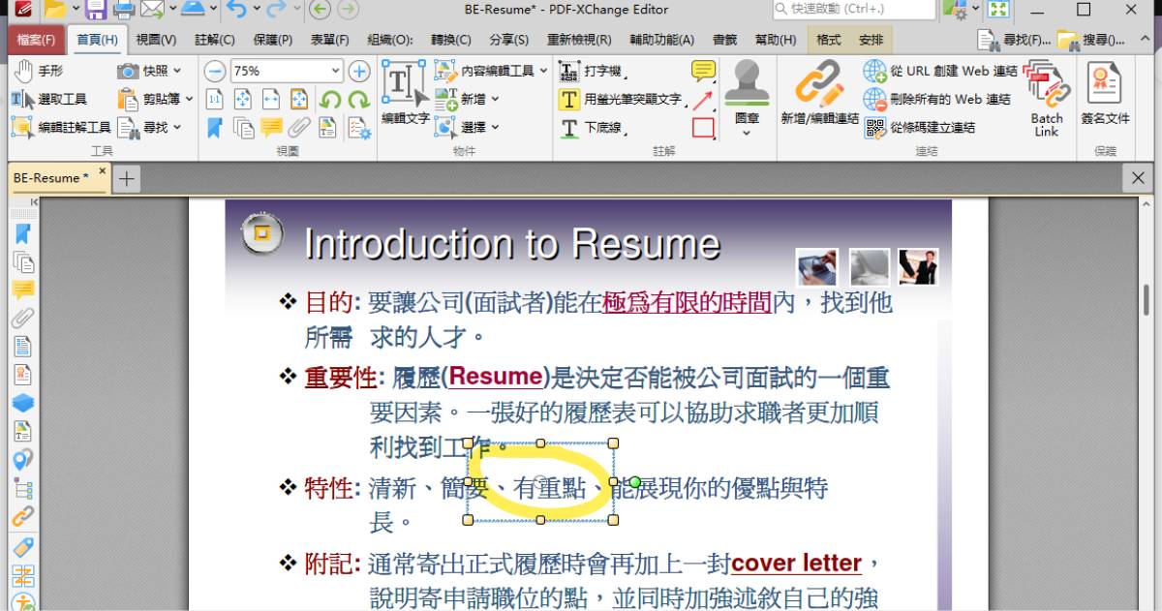Open the File (檔案) menu

coord(37,40)
